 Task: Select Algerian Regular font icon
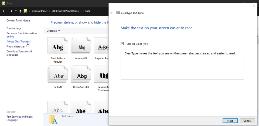[x=101, y=46]
